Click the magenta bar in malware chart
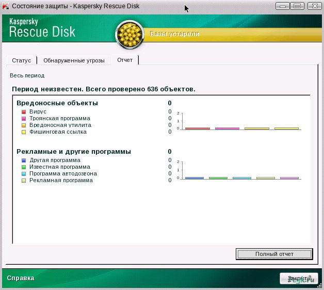The image size is (324, 290). (x=227, y=128)
